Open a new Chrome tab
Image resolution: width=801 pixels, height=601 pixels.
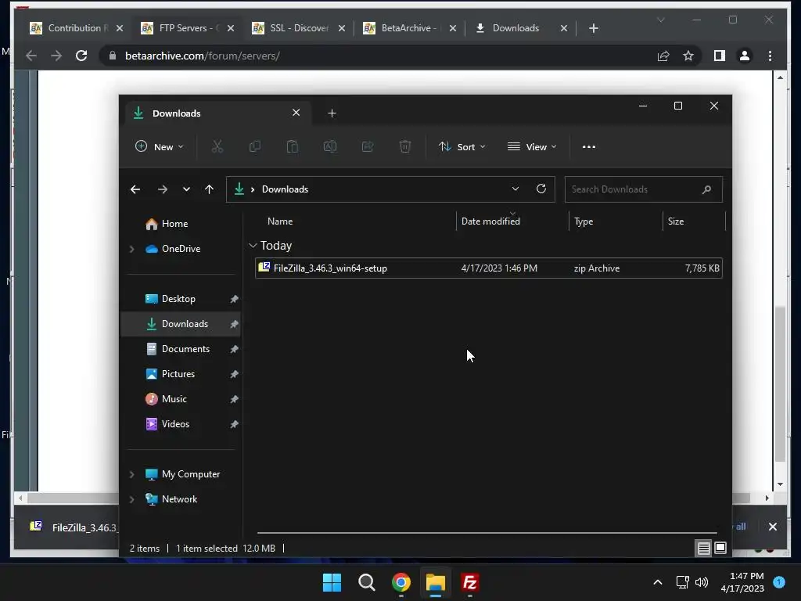tap(594, 28)
